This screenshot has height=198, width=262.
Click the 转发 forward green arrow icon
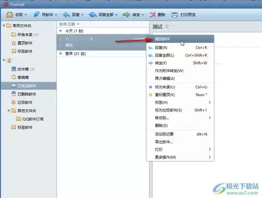[x=126, y=15]
